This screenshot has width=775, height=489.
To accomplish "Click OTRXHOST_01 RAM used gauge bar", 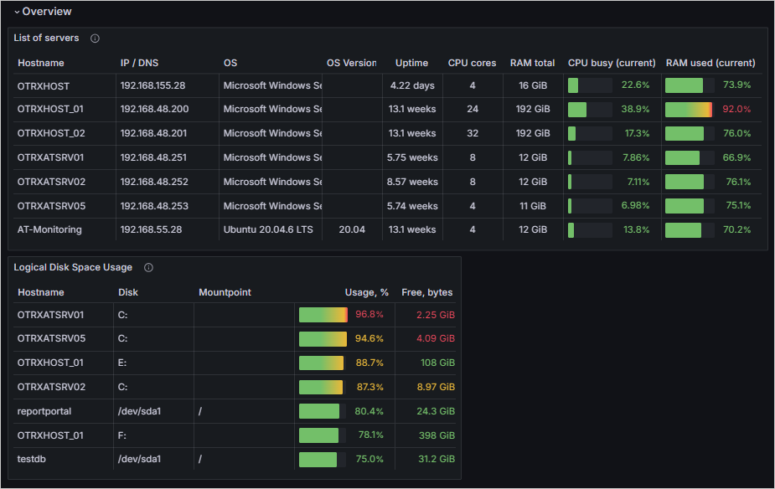I will coord(688,110).
